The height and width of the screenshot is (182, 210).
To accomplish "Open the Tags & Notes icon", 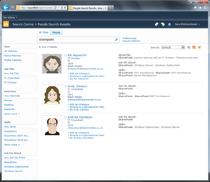I will coord(163,24).
